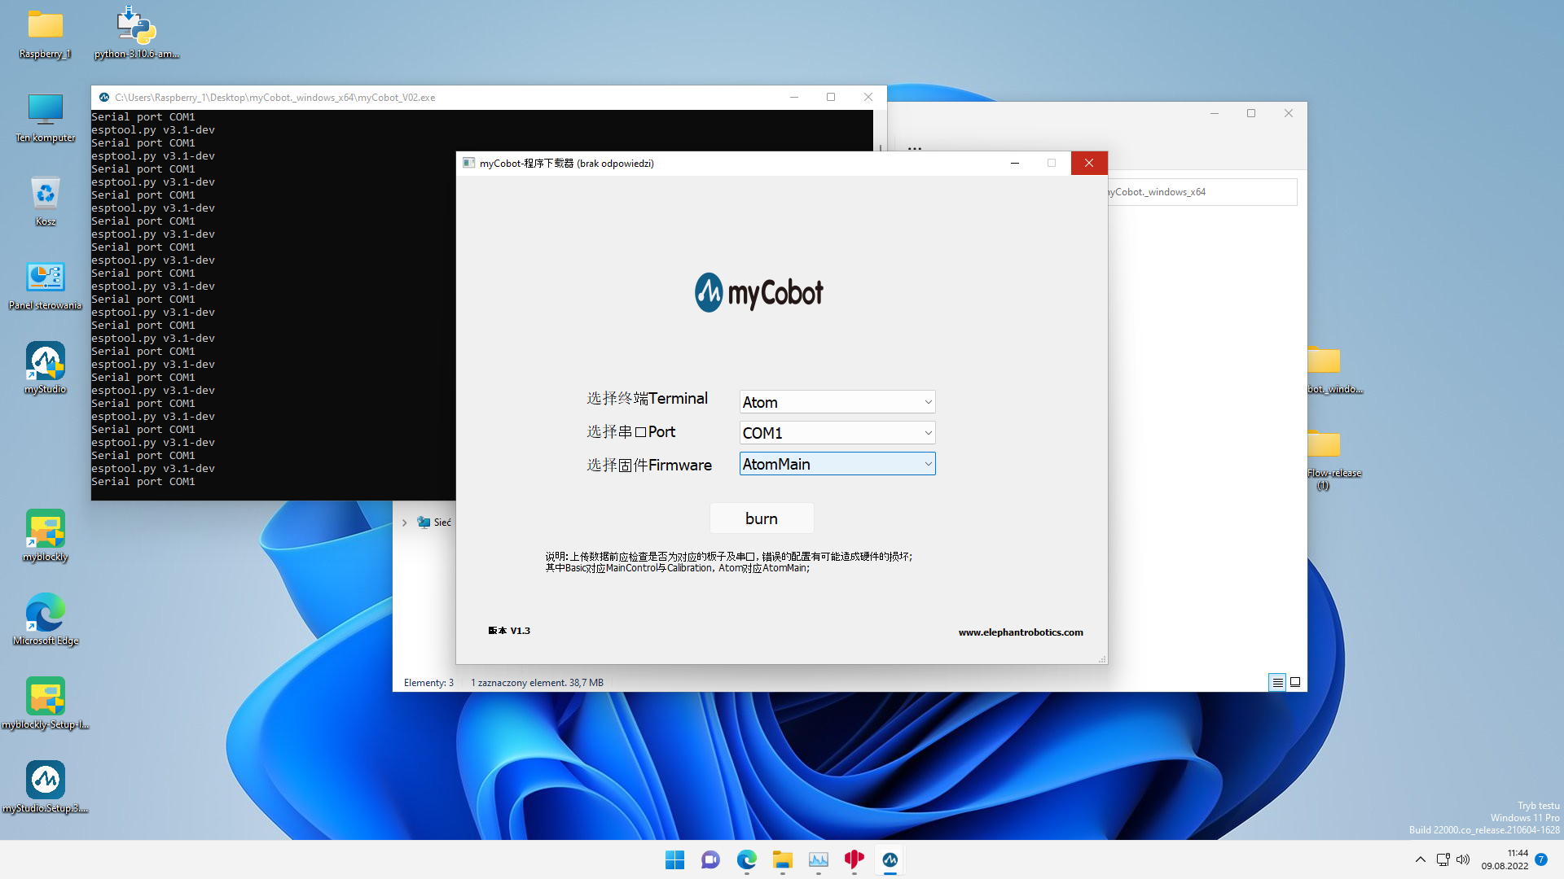This screenshot has height=879, width=1564.
Task: Open the Explorer three-dots more menu
Action: [915, 148]
